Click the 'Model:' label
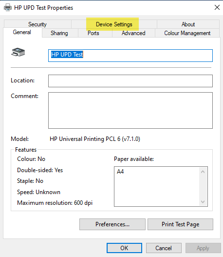Viewport: 223px width, 257px height. 19,139
